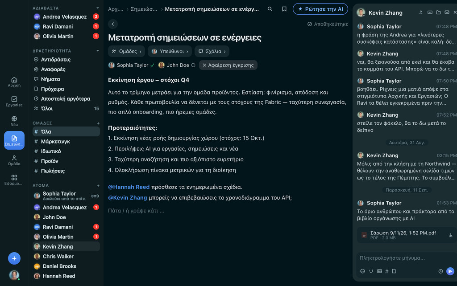Bookmark this note with the bookmark icon
This screenshot has width=457, height=286.
[x=284, y=9]
